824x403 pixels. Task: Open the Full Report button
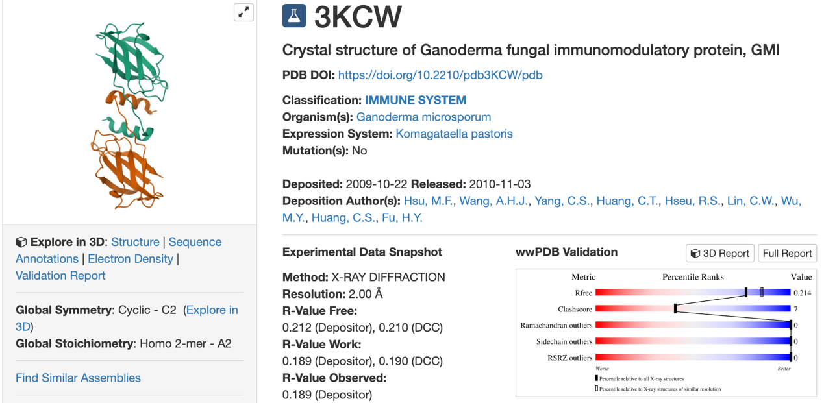point(787,253)
